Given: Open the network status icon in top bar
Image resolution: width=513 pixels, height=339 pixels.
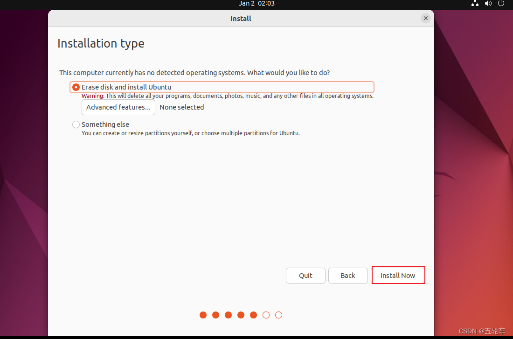Looking at the screenshot, I should (x=475, y=4).
